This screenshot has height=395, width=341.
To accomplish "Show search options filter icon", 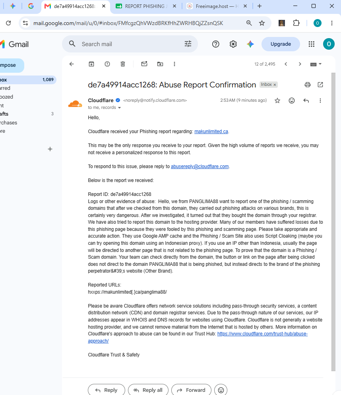I will tap(188, 44).
